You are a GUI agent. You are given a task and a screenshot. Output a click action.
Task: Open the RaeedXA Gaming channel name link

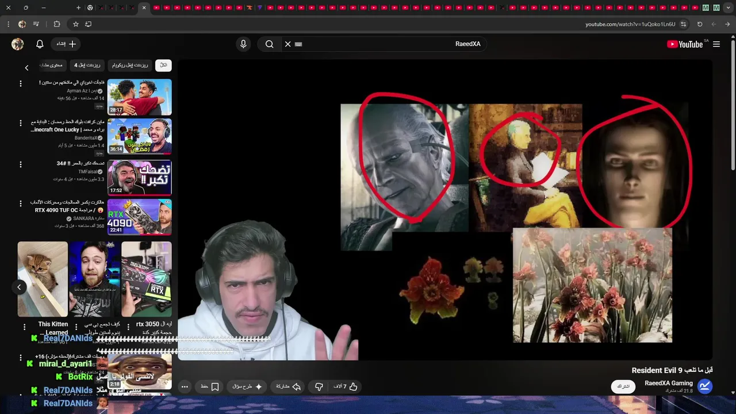[669, 383]
